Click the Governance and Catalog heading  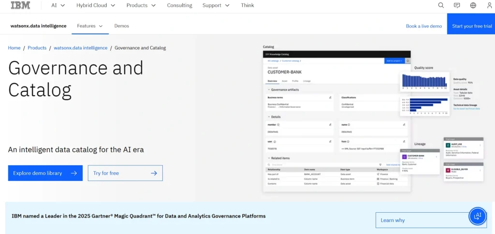coord(76,78)
